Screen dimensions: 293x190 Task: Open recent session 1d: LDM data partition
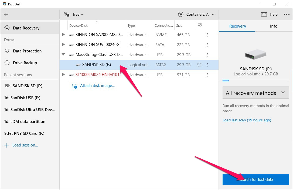click(25, 122)
